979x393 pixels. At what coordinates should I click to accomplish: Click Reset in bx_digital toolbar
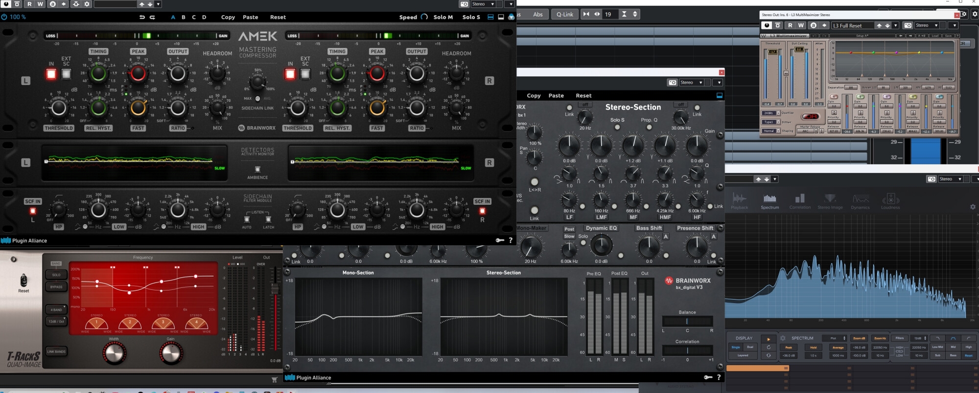tap(583, 96)
